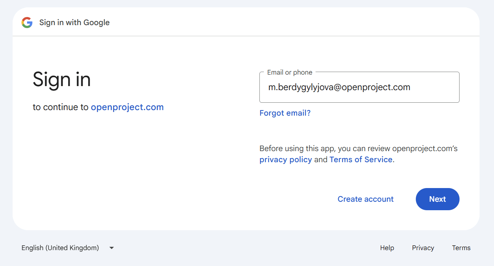Click the Sign in with Google header

pos(74,22)
